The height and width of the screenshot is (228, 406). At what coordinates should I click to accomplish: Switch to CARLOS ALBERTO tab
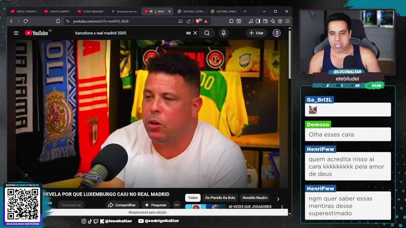coord(57,11)
